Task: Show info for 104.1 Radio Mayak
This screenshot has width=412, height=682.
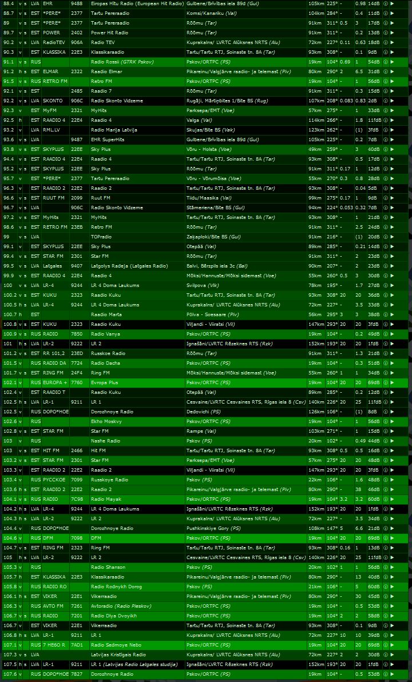Action: 386,499
